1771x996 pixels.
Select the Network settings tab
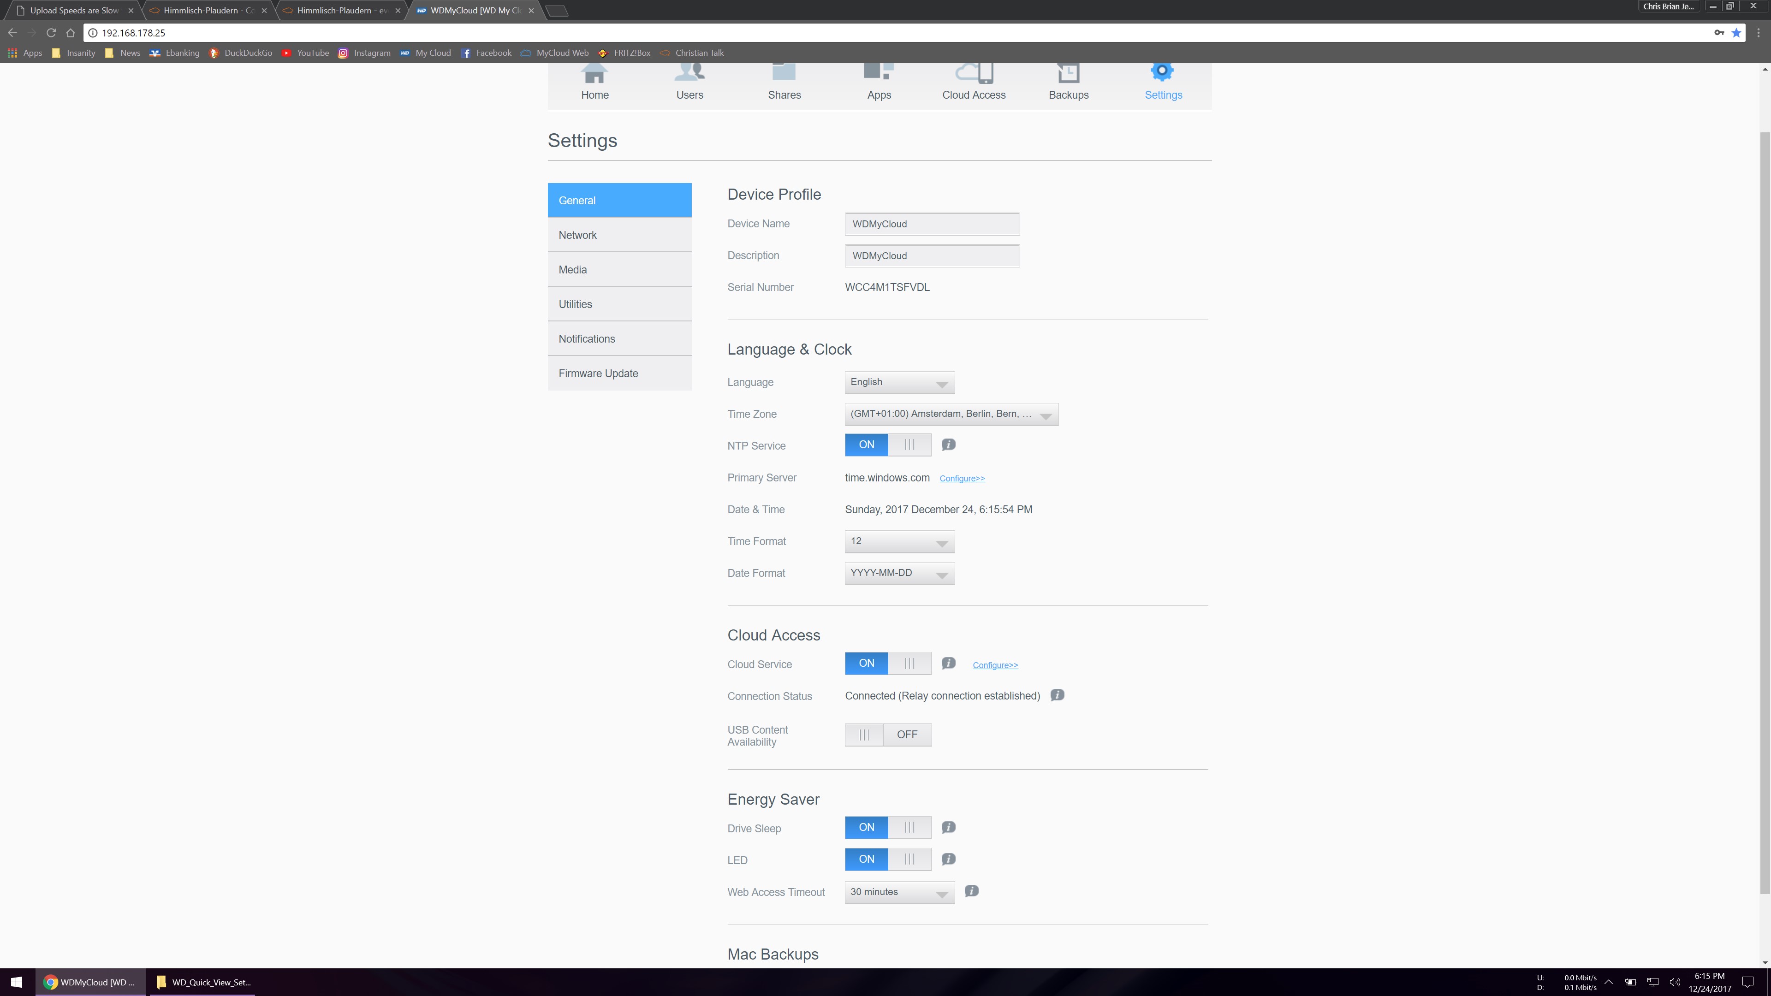(x=619, y=235)
